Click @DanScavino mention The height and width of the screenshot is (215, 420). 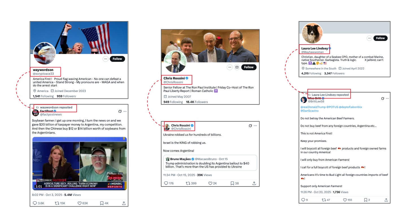pos(310,111)
